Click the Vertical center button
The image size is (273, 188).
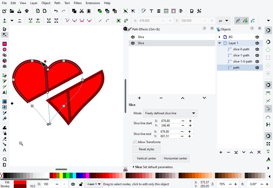point(147,158)
